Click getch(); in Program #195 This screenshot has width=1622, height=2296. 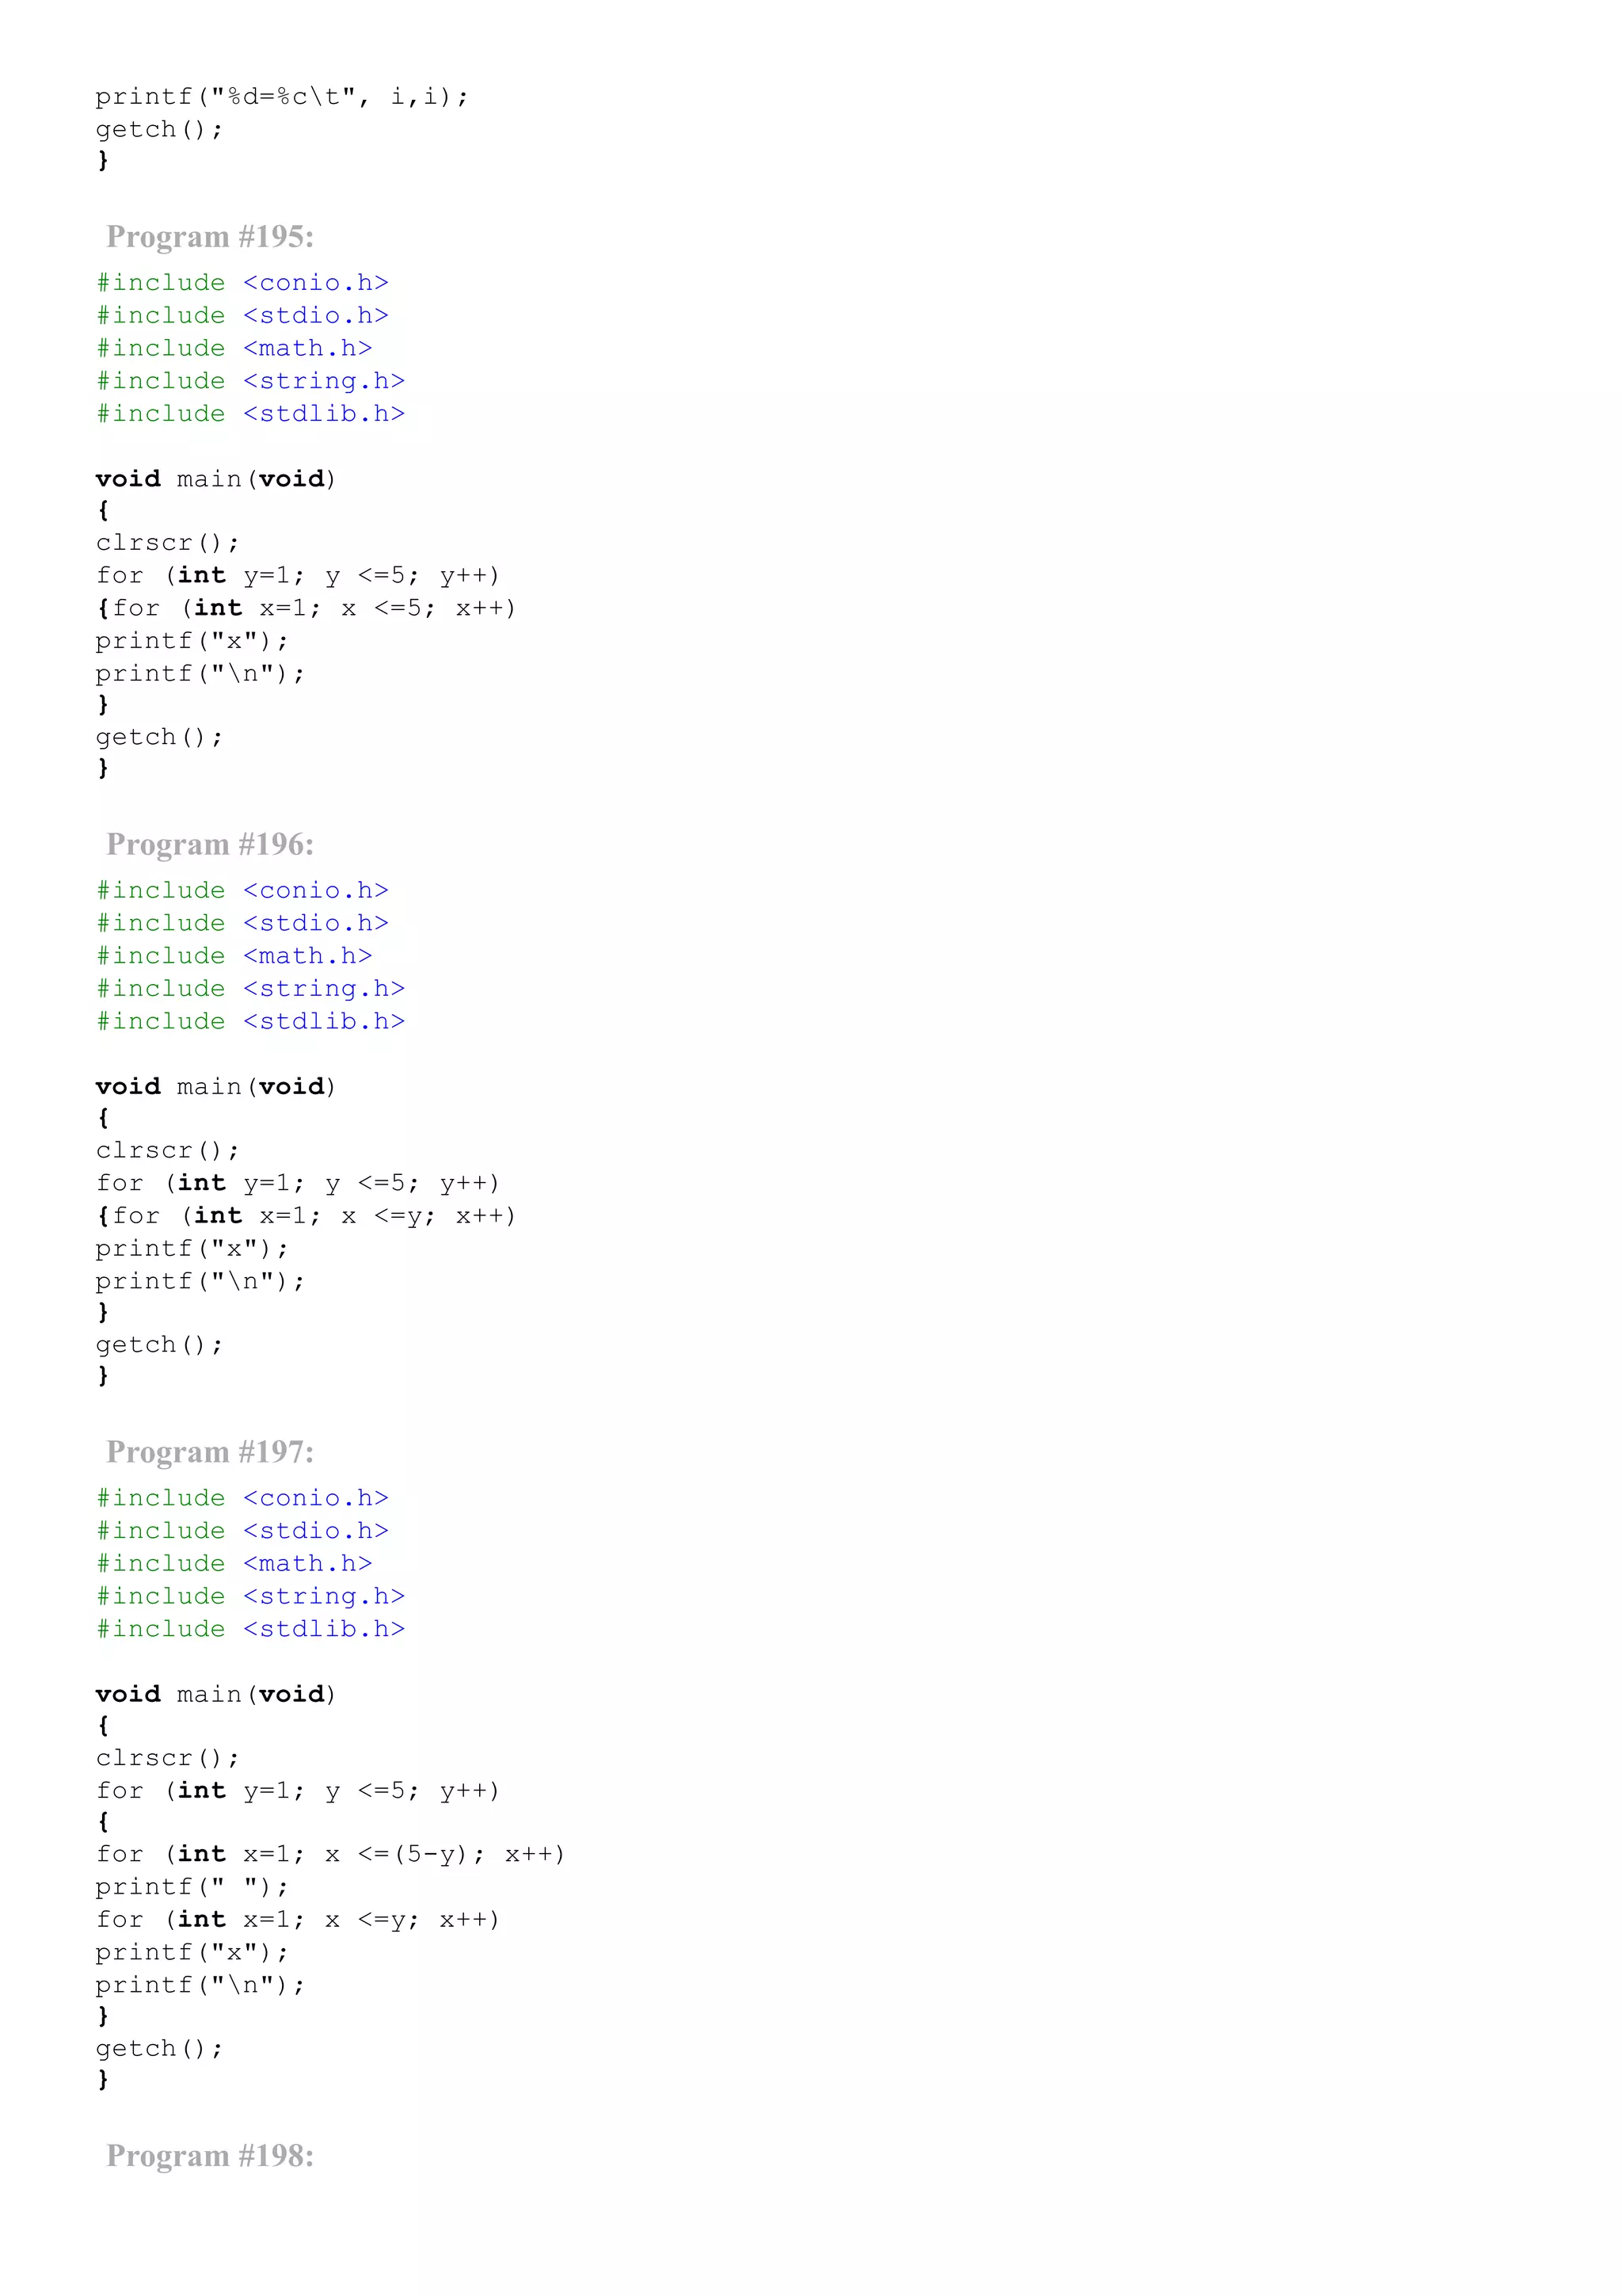[160, 738]
